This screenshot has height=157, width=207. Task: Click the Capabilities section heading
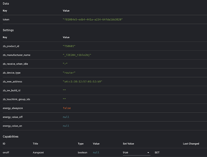click(x=11, y=137)
